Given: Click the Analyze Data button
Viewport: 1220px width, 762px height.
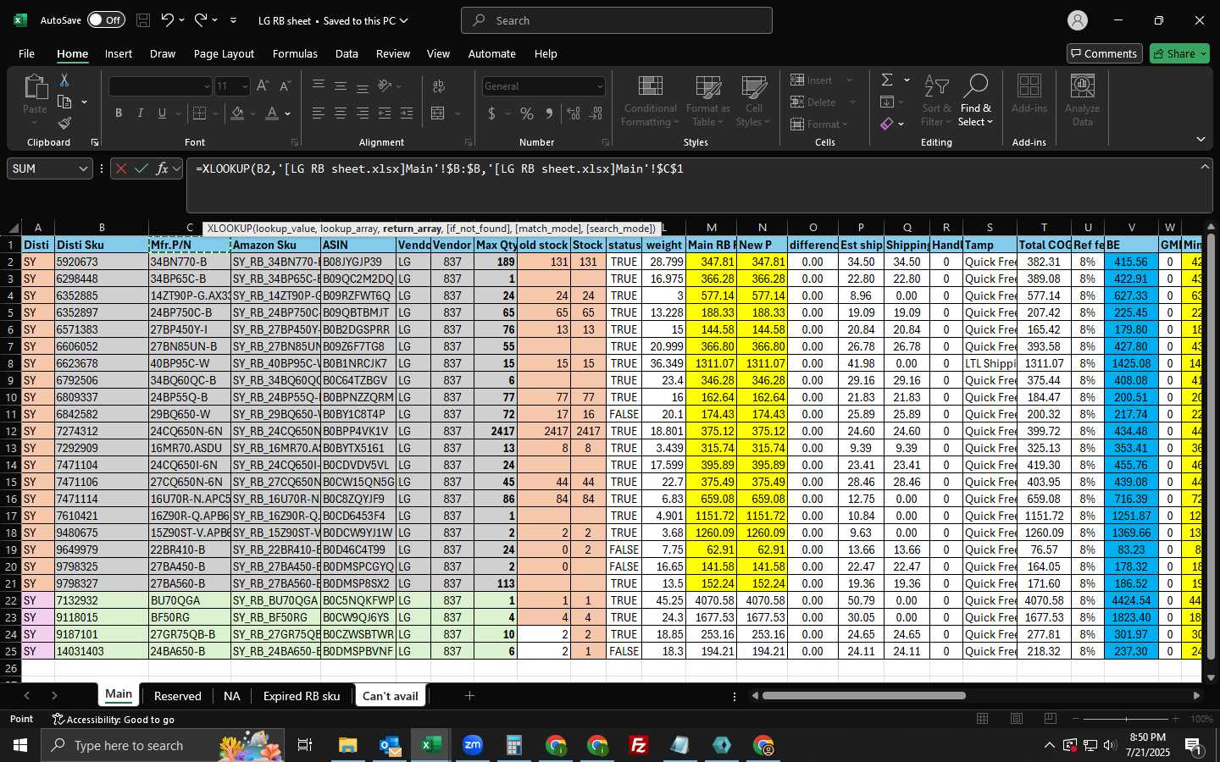Looking at the screenshot, I should 1082,101.
